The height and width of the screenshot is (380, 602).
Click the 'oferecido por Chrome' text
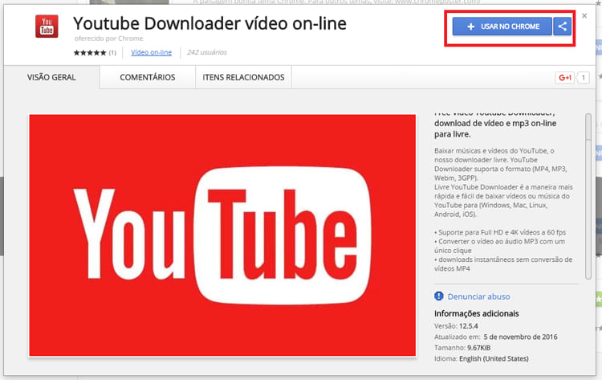coord(108,39)
